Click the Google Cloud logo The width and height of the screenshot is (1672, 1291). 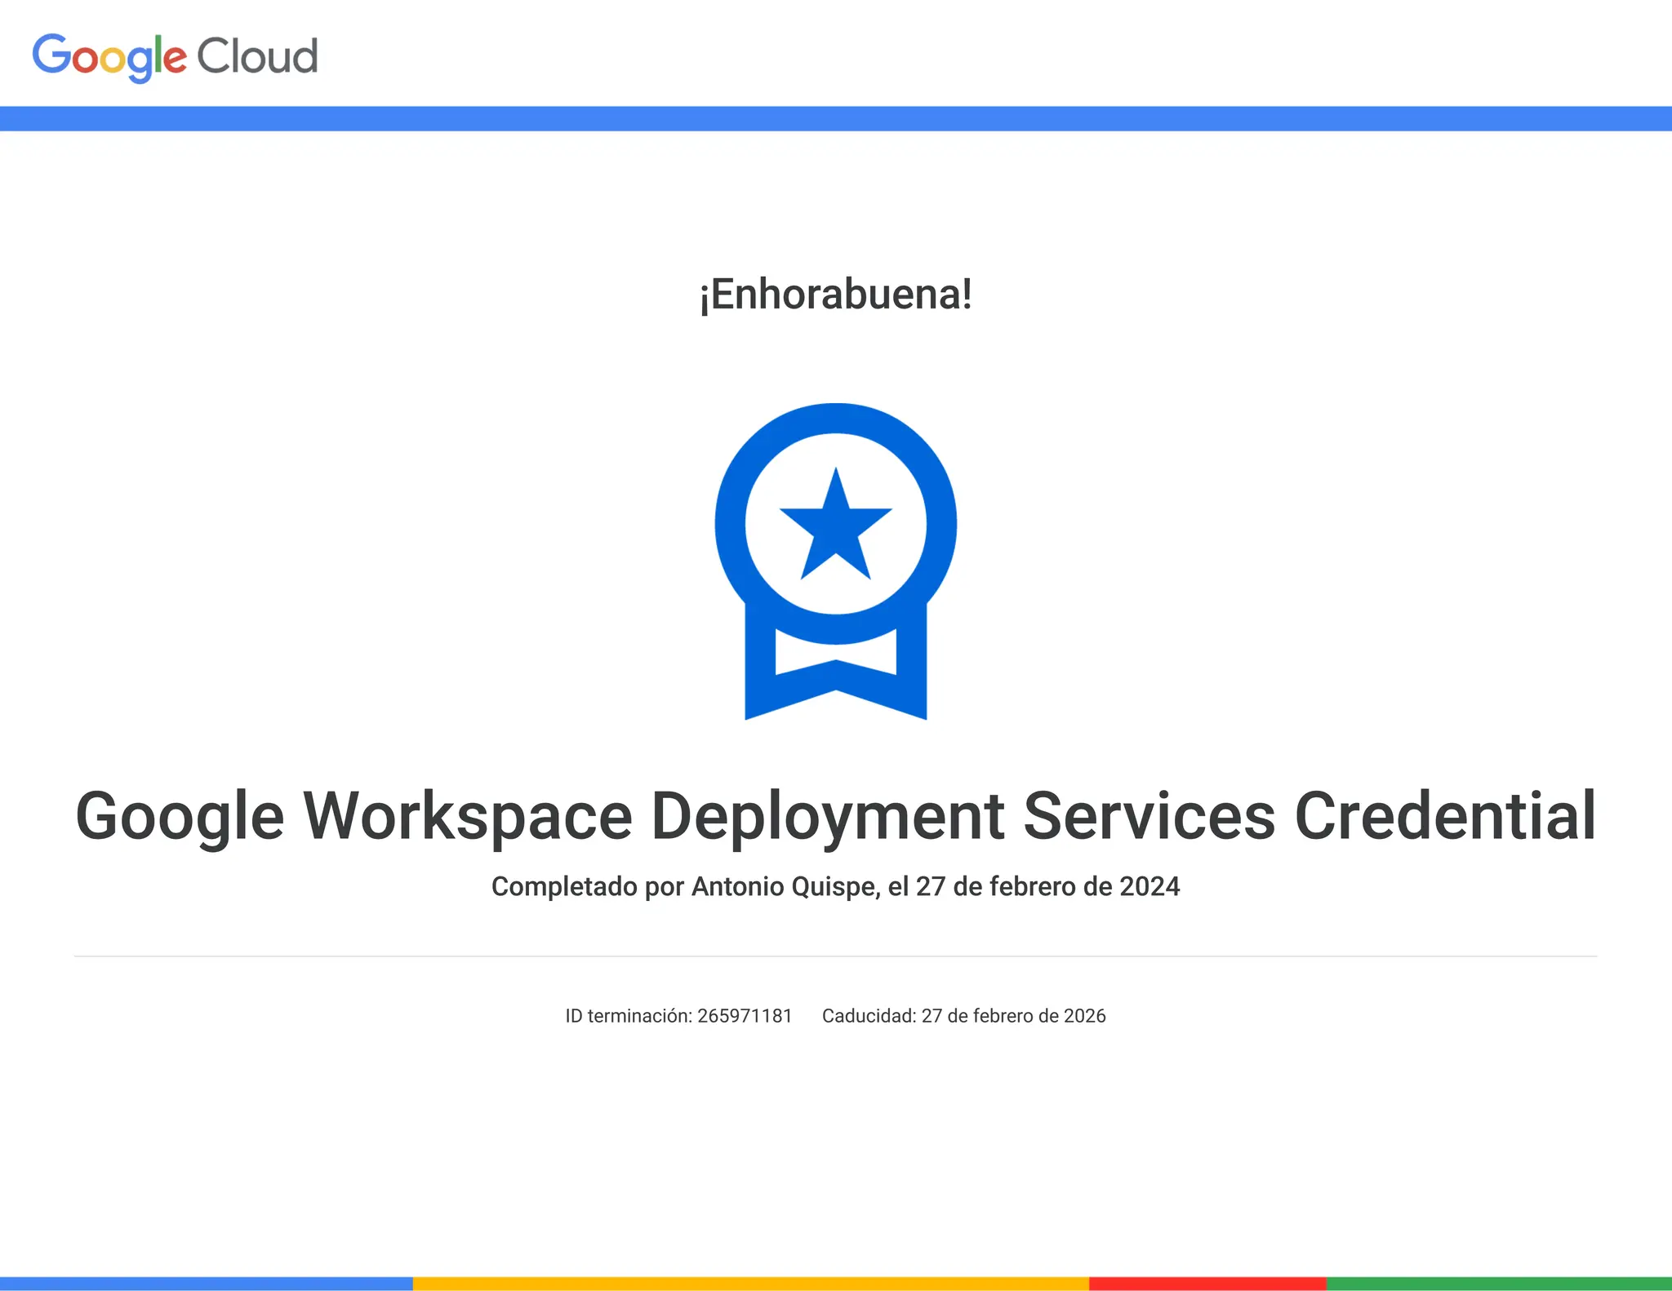click(175, 57)
